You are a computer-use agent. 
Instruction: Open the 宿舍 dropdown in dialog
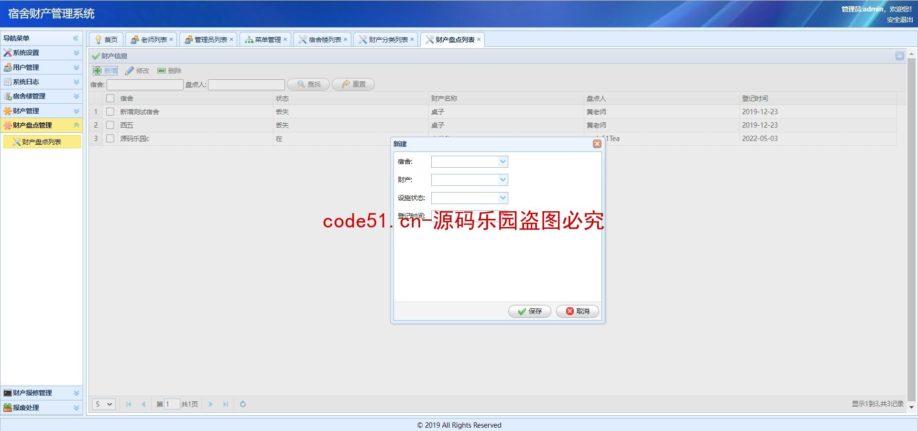tap(503, 162)
